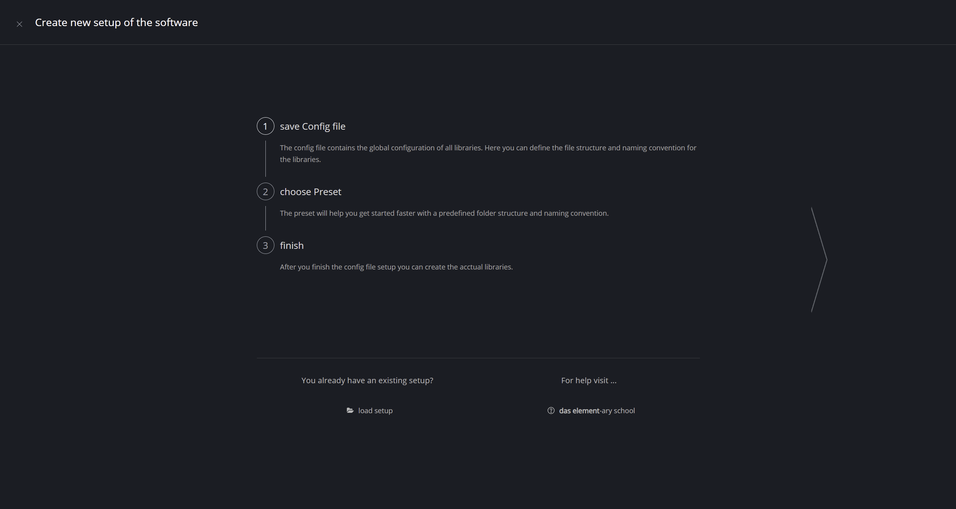
Task: Select the "choose Preset" step heading
Action: click(310, 192)
